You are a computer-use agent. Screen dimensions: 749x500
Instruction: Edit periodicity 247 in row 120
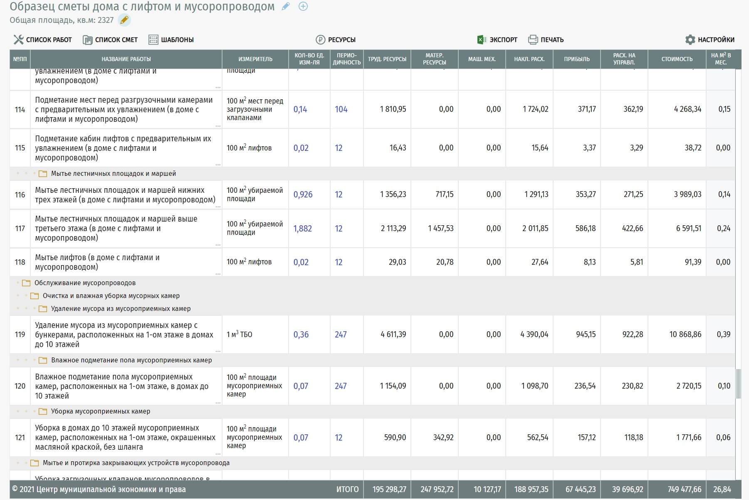tap(341, 386)
